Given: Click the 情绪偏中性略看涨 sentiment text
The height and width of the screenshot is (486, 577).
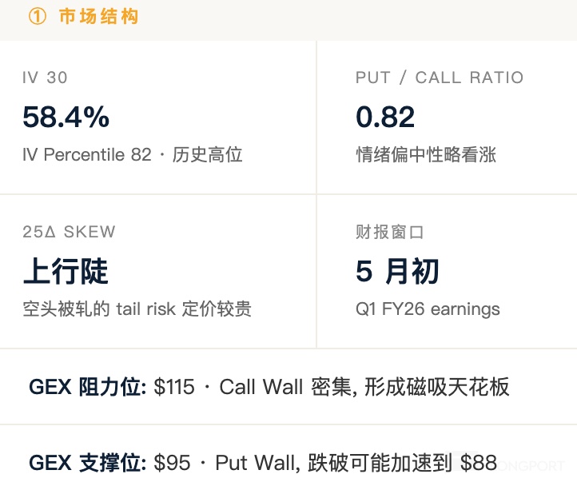Looking at the screenshot, I should point(426,154).
